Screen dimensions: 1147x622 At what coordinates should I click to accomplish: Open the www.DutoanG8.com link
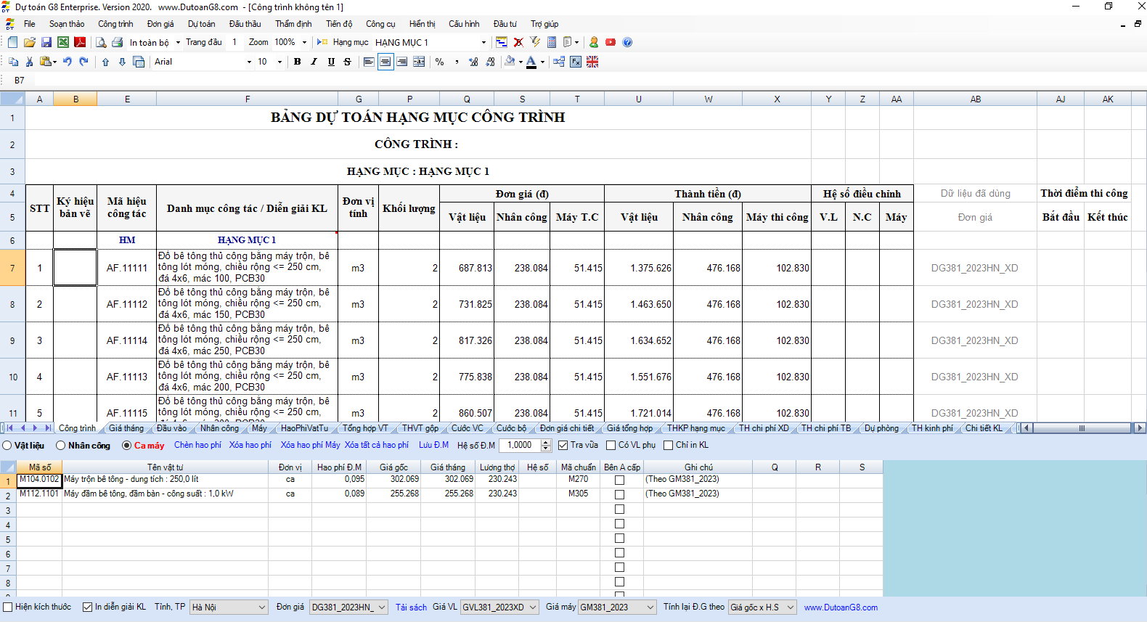[841, 607]
